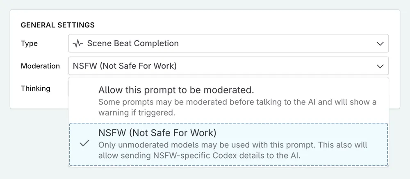Collapse the Moderation dropdown using its chevron
The width and height of the screenshot is (410, 179).
(380, 66)
